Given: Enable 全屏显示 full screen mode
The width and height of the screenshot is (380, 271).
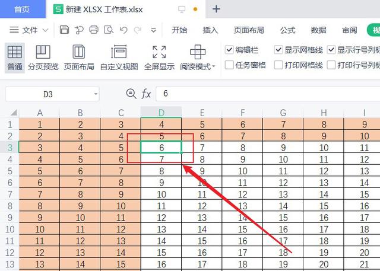Looking at the screenshot, I should (159, 58).
